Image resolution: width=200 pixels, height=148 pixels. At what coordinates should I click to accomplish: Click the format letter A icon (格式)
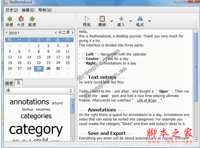click(x=140, y=19)
